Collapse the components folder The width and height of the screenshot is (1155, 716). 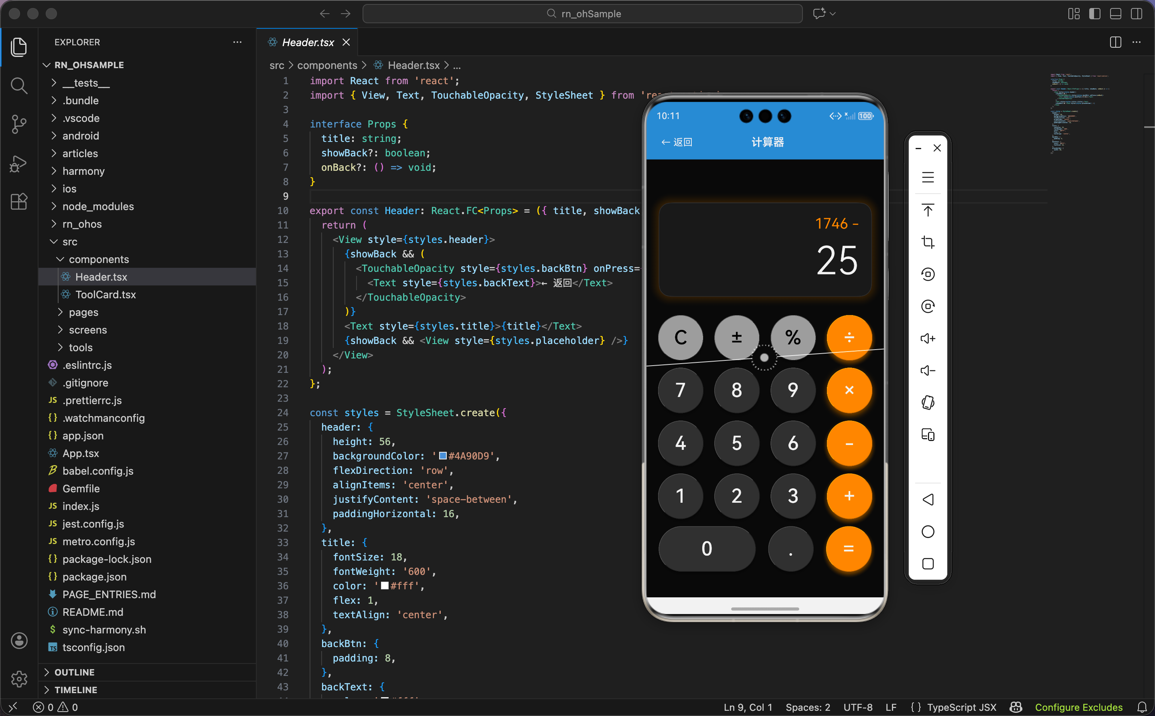99,259
